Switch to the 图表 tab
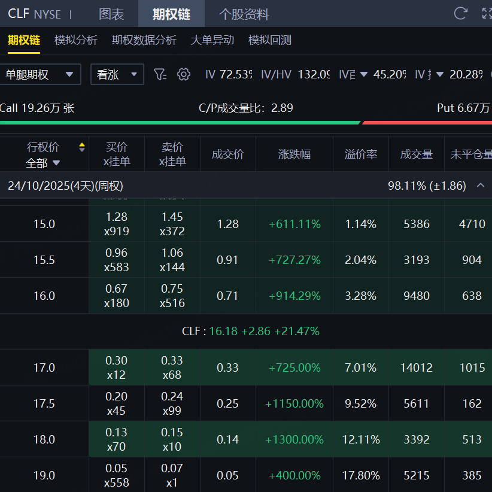 111,14
